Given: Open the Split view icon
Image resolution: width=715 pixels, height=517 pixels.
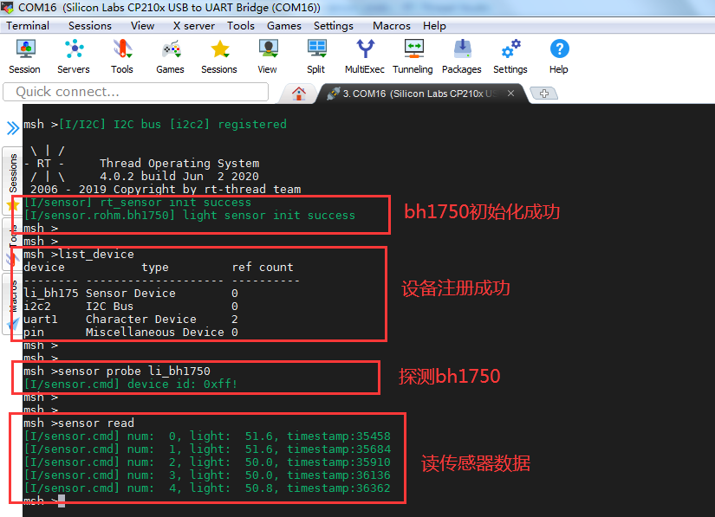Looking at the screenshot, I should click(315, 56).
